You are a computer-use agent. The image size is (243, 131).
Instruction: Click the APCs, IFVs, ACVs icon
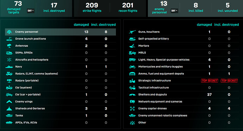pyautogui.click(x=9, y=123)
